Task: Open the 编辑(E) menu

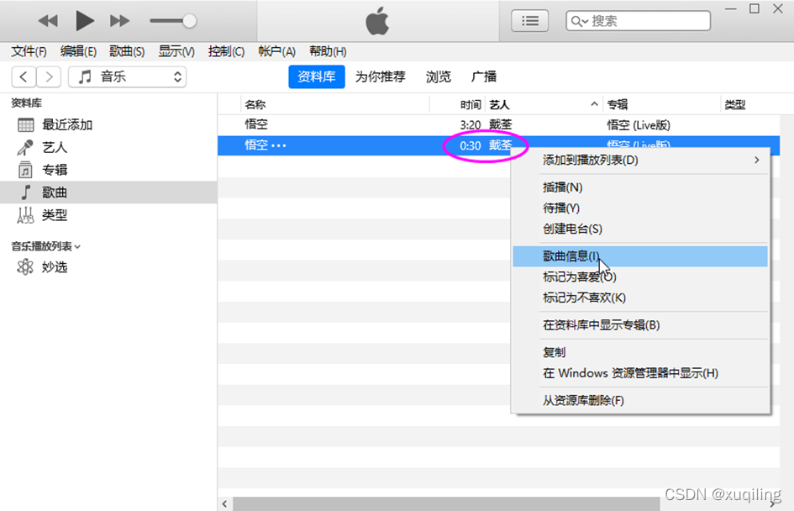Action: coord(78,51)
